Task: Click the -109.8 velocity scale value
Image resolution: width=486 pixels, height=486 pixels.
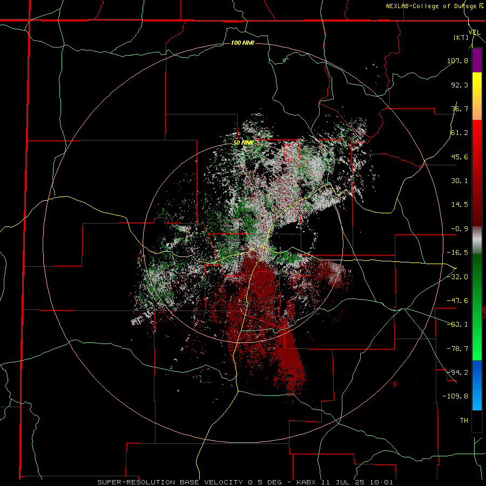Action: point(455,396)
